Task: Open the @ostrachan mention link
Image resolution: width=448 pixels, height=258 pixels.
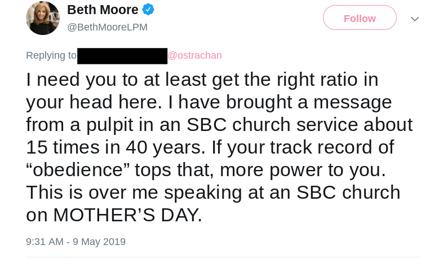Action: point(195,55)
